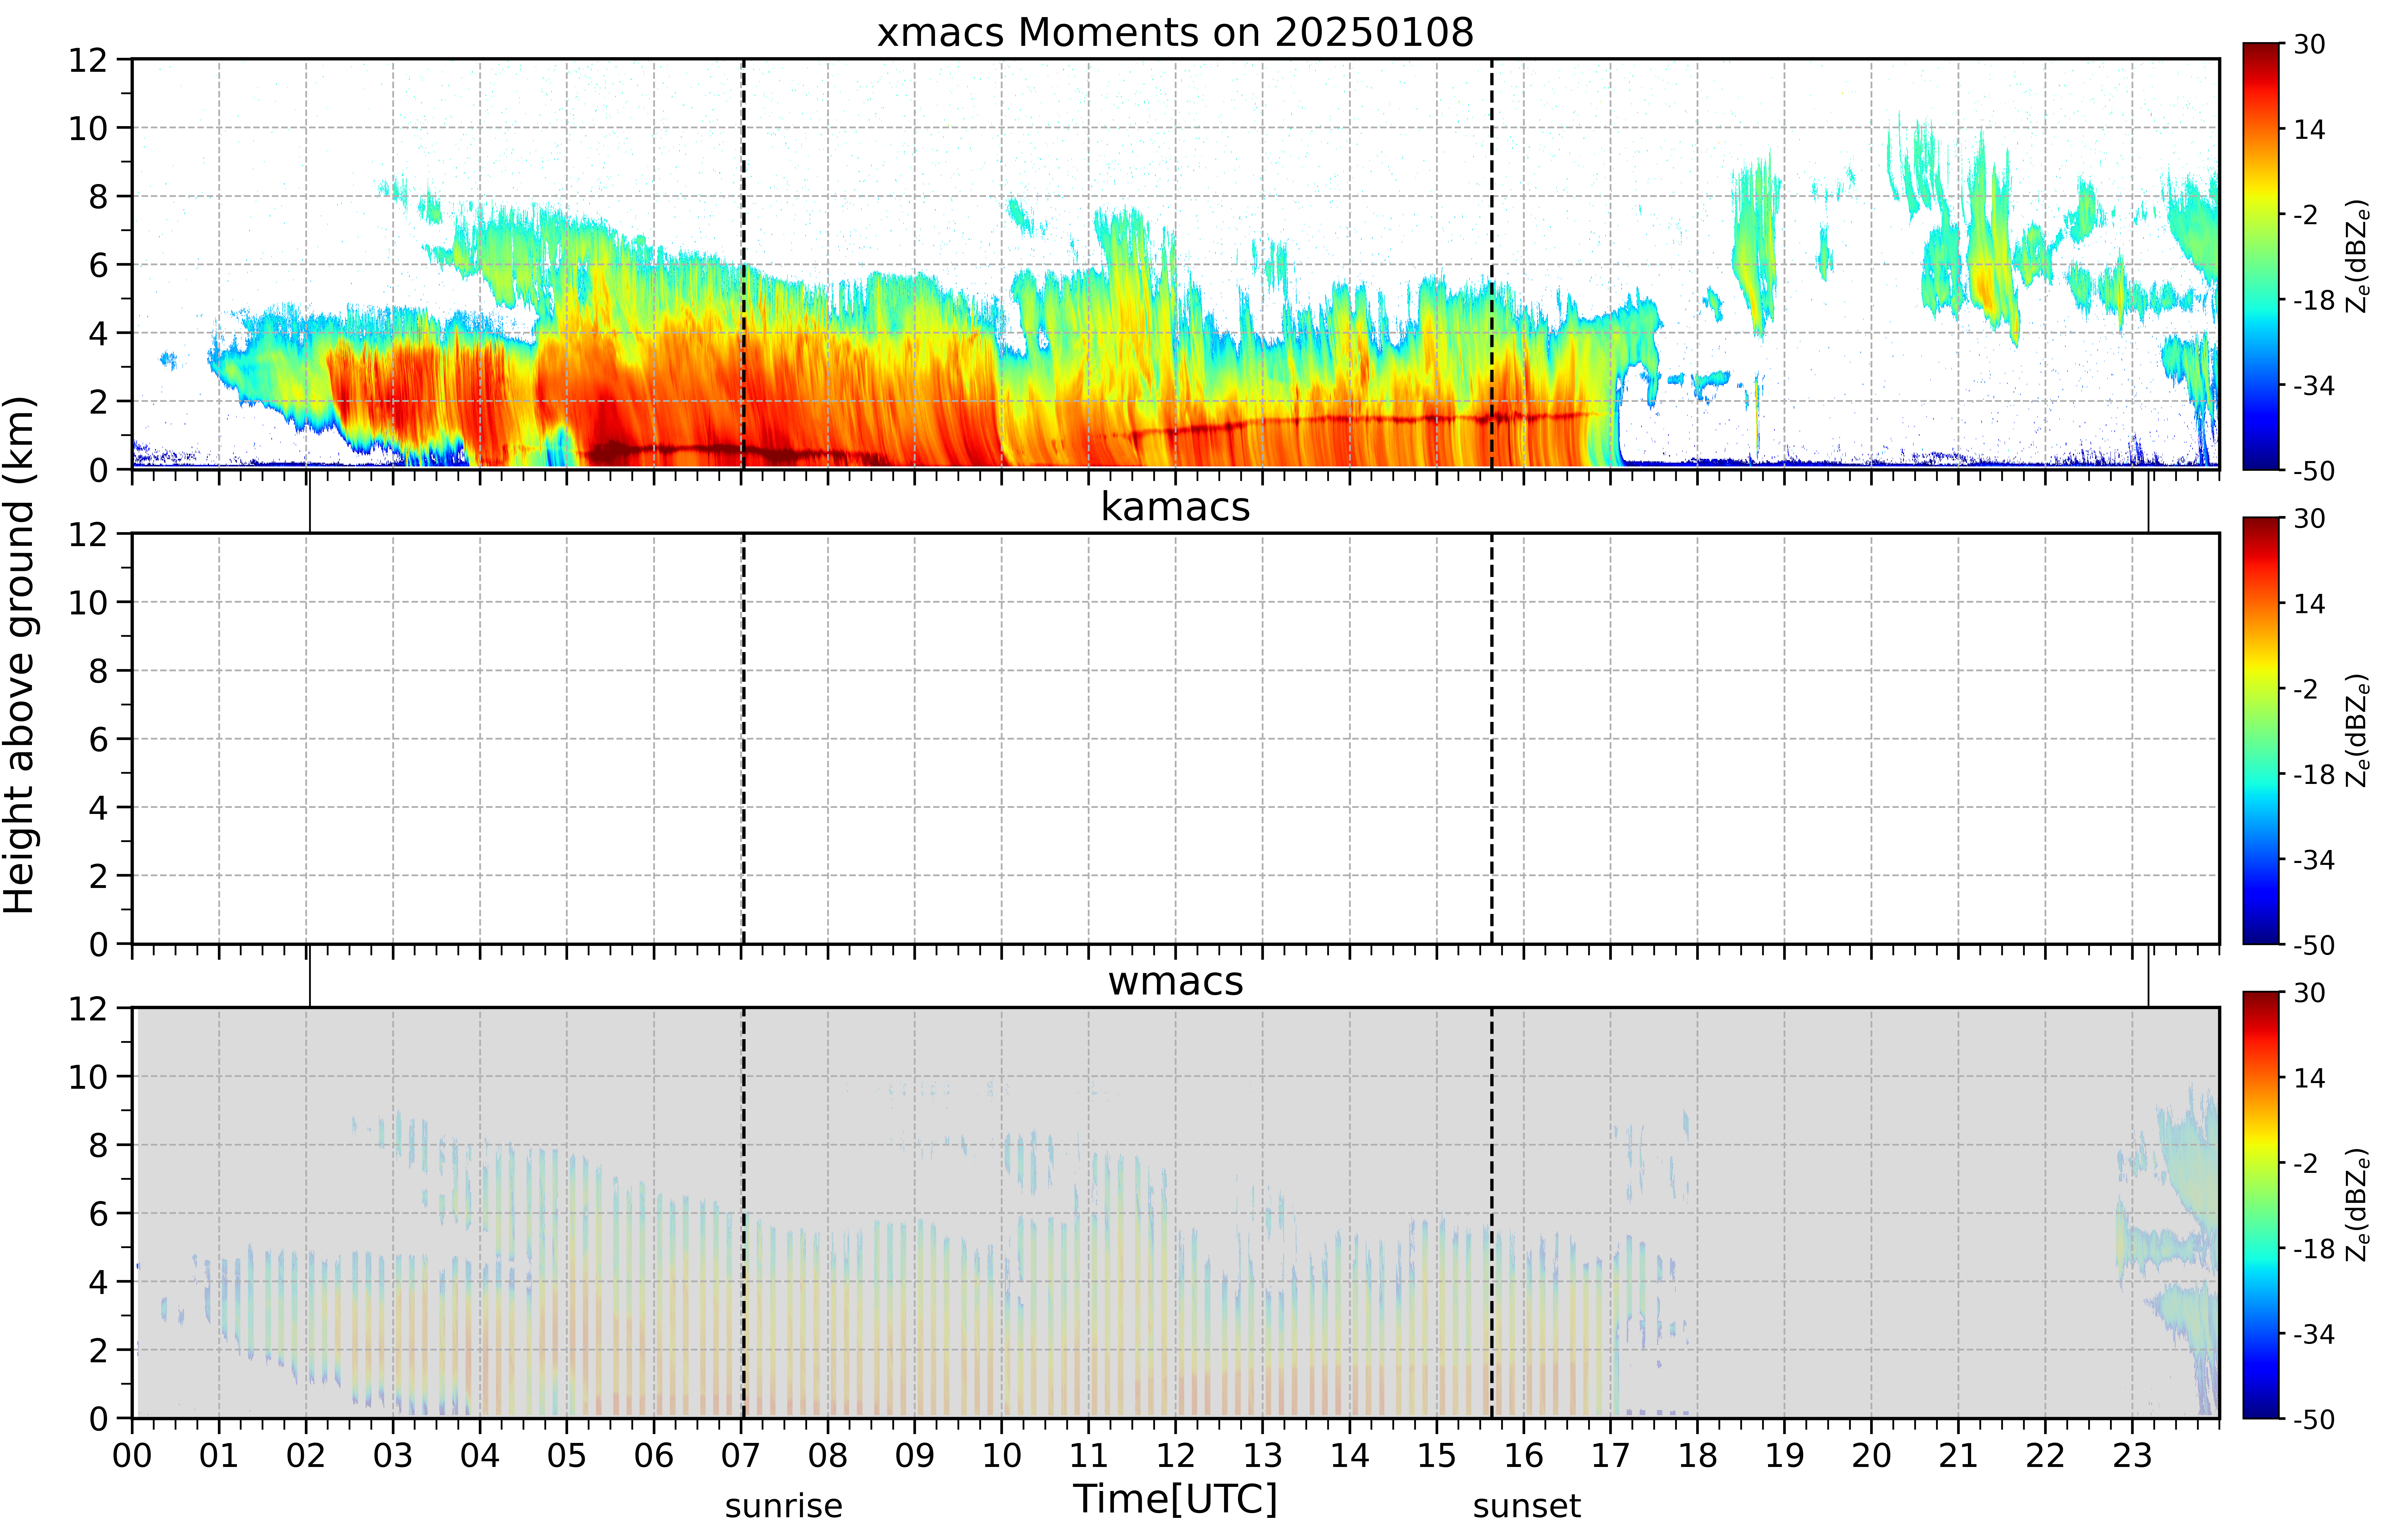Click the "sunset" label under the time axis
The width and height of the screenshot is (2387, 1540).
(1527, 1506)
